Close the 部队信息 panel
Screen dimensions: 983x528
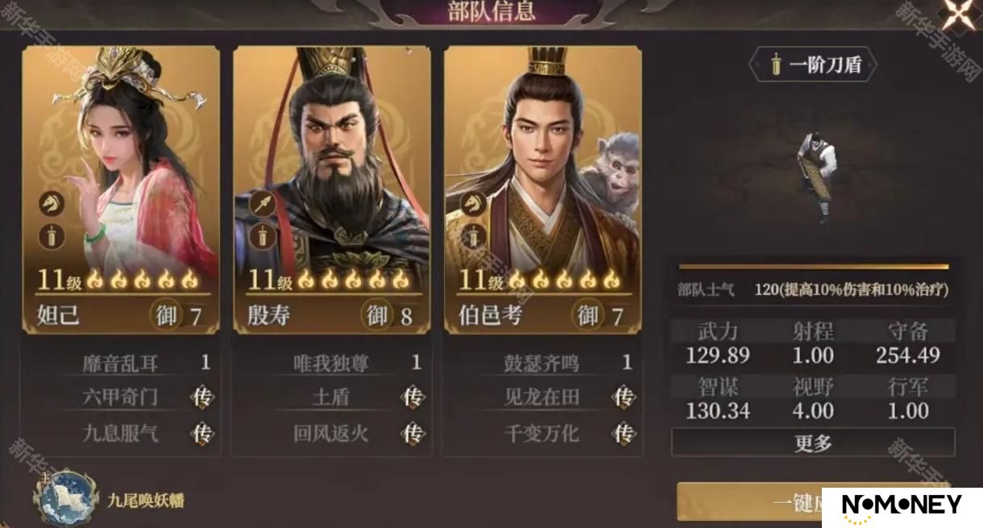coord(959,15)
